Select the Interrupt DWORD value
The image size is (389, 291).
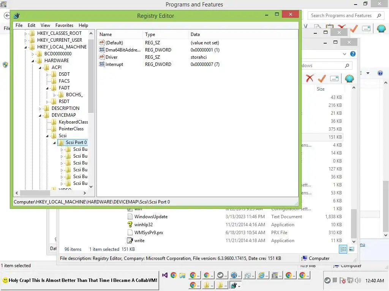[x=111, y=64]
